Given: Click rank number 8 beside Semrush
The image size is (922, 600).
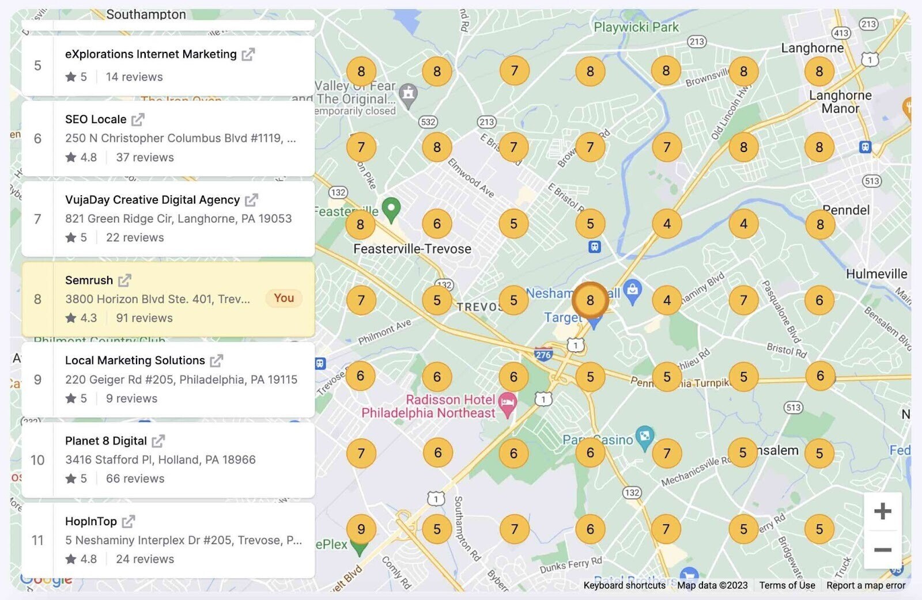Looking at the screenshot, I should coord(37,299).
